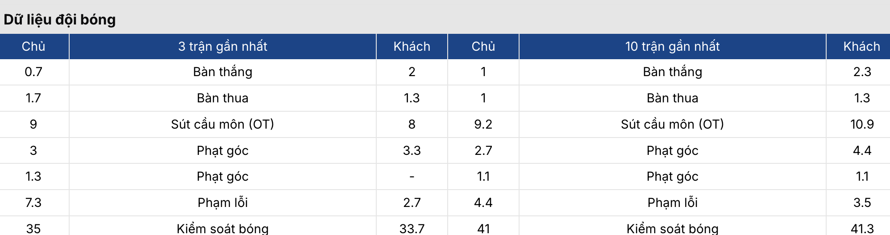Click the "Bàn thua" label in the 10-match table
The image size is (890, 235).
(673, 98)
